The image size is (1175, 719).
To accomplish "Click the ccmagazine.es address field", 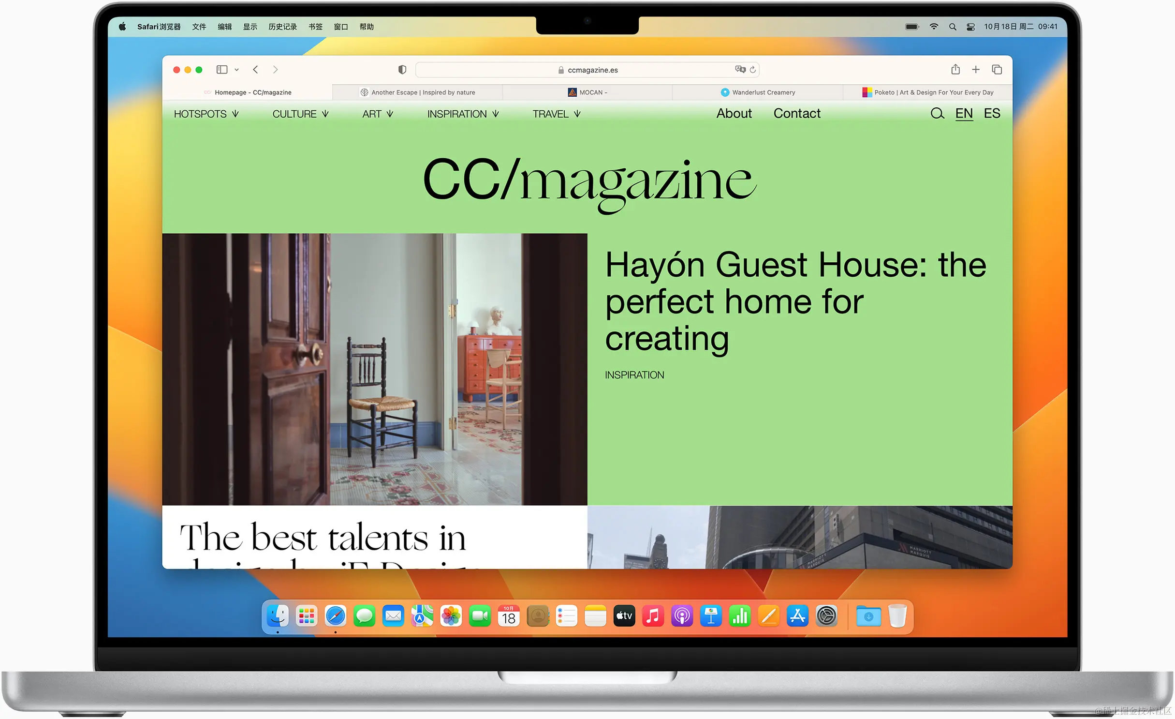I will click(592, 70).
